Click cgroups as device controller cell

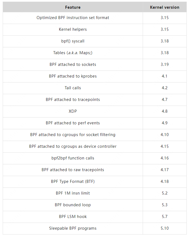[x=73, y=146]
